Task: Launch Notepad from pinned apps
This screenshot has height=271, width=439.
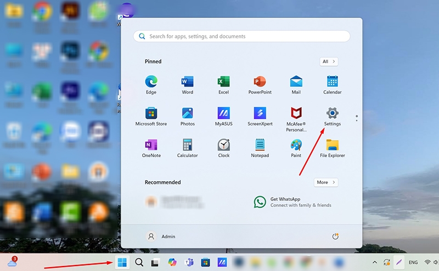Action: coord(260,148)
